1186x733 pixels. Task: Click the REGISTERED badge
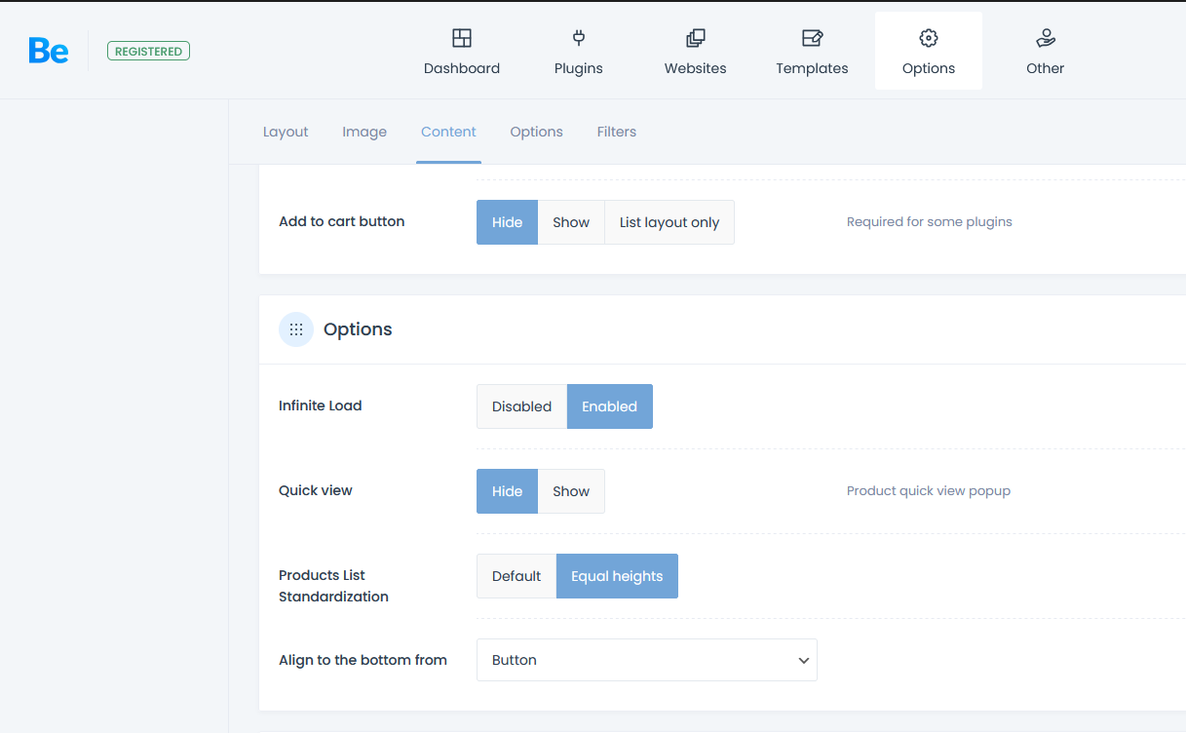(148, 51)
